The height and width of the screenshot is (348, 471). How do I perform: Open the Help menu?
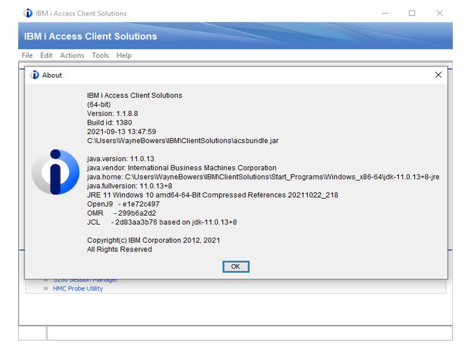(x=124, y=55)
